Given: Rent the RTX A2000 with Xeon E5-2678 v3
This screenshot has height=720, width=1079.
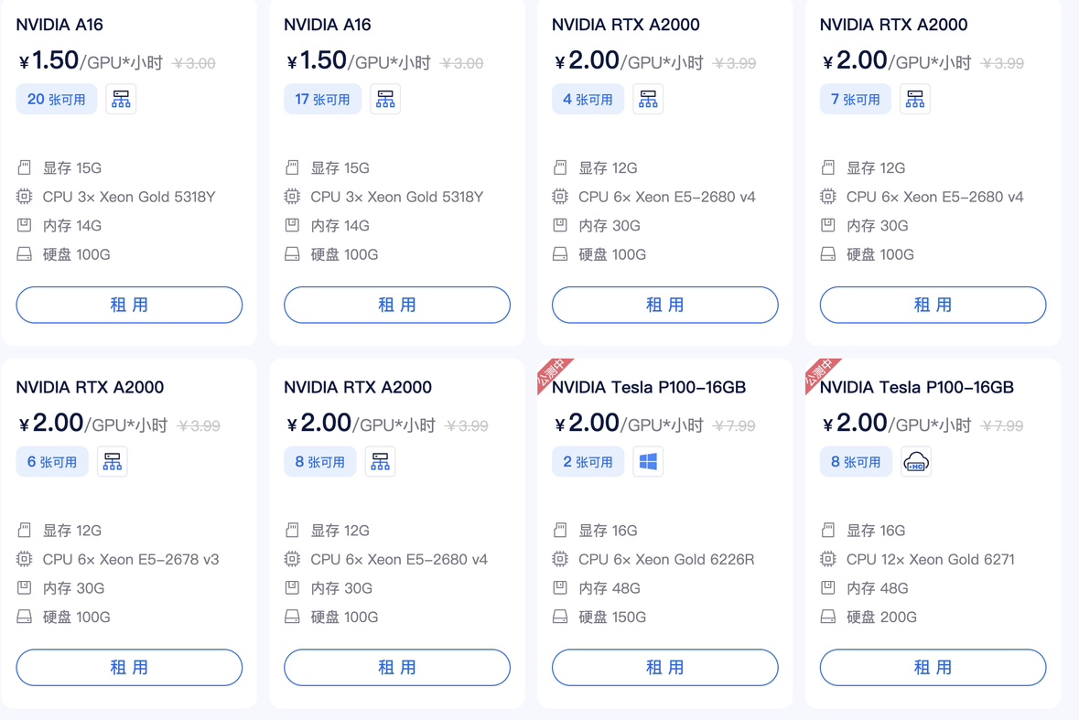Looking at the screenshot, I should (x=129, y=667).
